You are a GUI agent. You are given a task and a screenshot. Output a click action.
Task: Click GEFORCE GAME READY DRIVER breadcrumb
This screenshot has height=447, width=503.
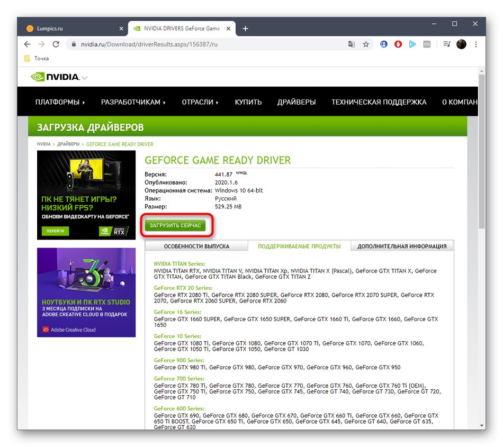(x=120, y=144)
